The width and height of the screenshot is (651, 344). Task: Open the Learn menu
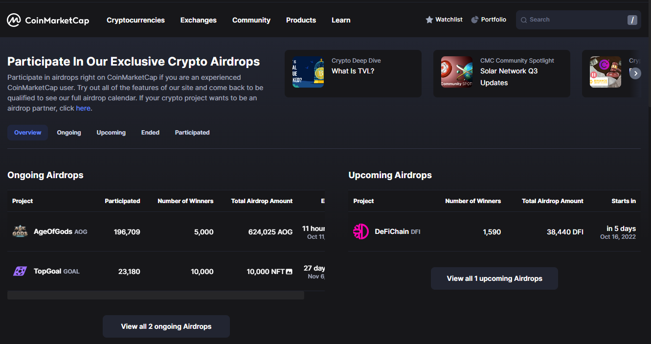point(341,20)
